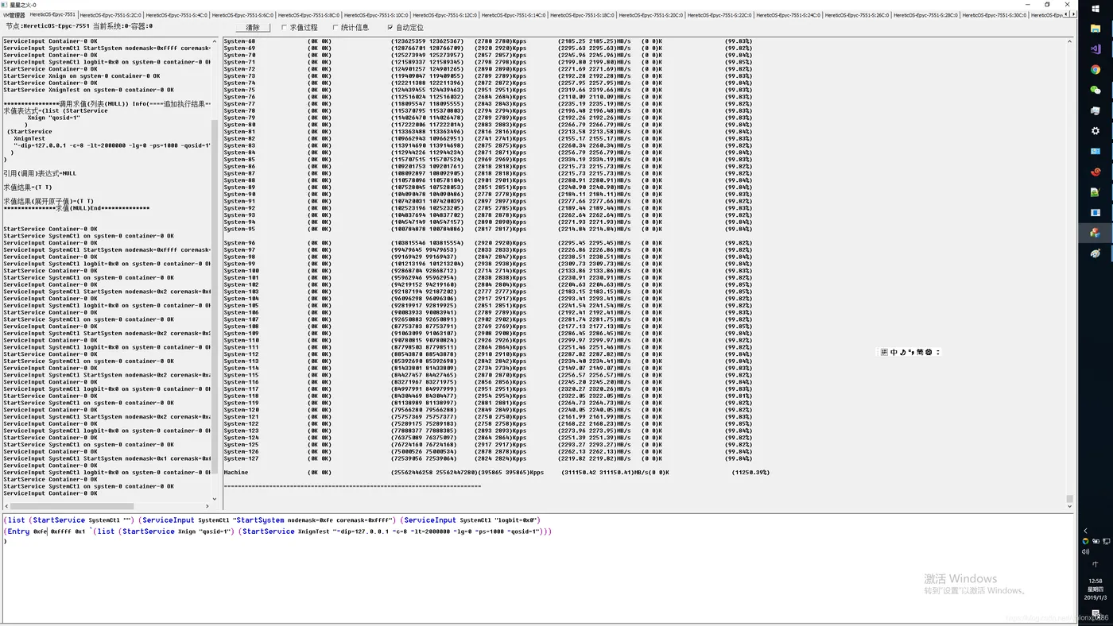The image size is (1113, 626).
Task: Click left log panel scroll-up arrow
Action: pyautogui.click(x=215, y=41)
